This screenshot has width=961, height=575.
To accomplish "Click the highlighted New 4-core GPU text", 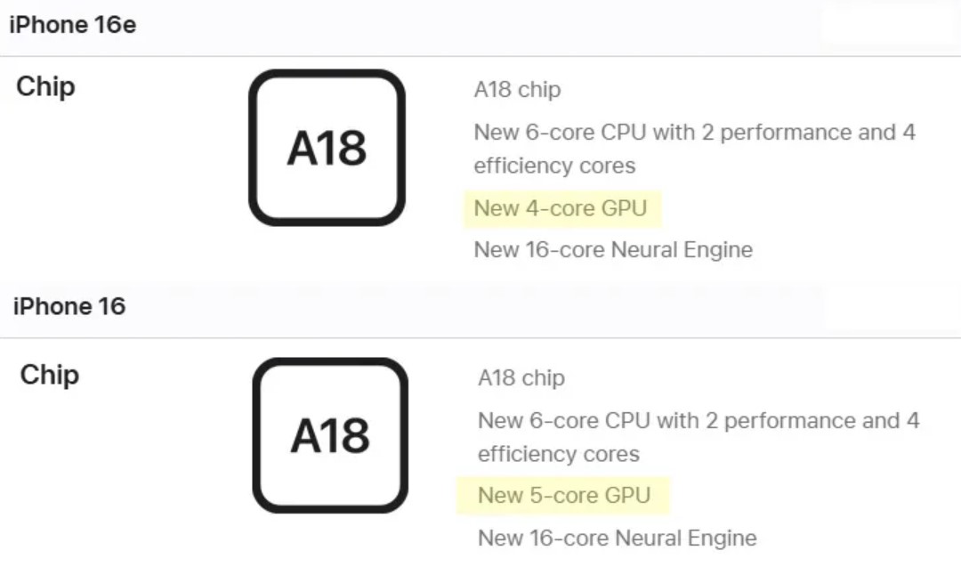I will tap(561, 209).
